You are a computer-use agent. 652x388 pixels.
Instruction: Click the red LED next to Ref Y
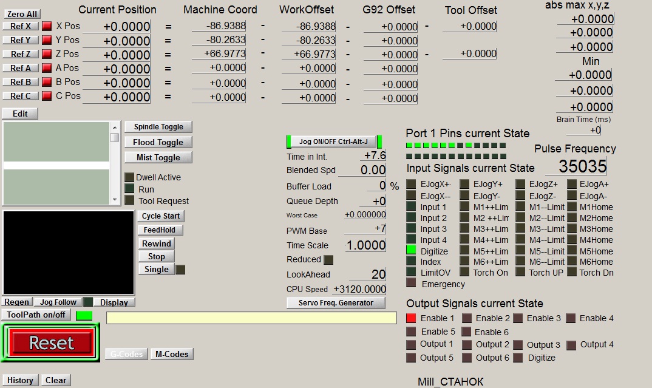[x=47, y=40]
